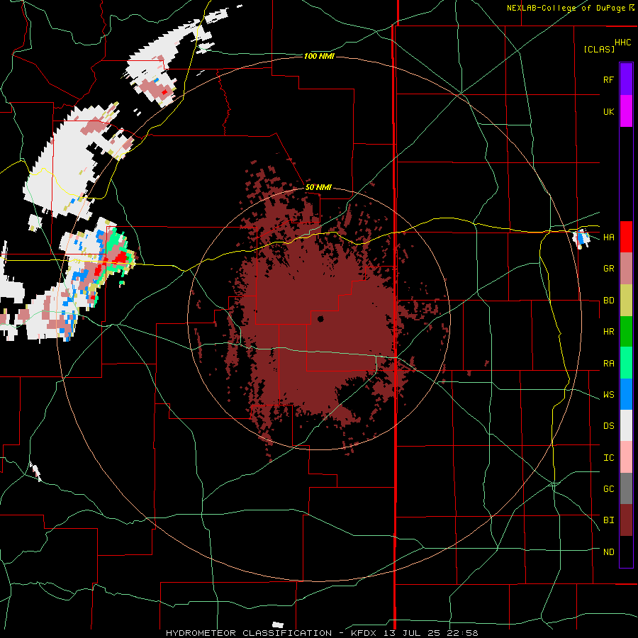This screenshot has height=638, width=638.
Task: Click the DS legend label
Action: (608, 426)
